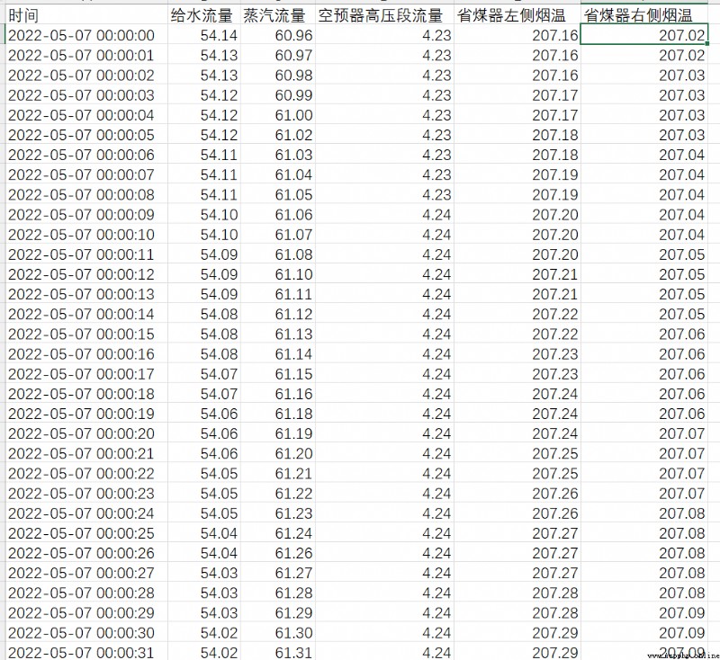This screenshot has height=660, width=720.
Task: Select 省煤器左侧烟温 cell in the 00:00:28 row
Action: [x=517, y=593]
